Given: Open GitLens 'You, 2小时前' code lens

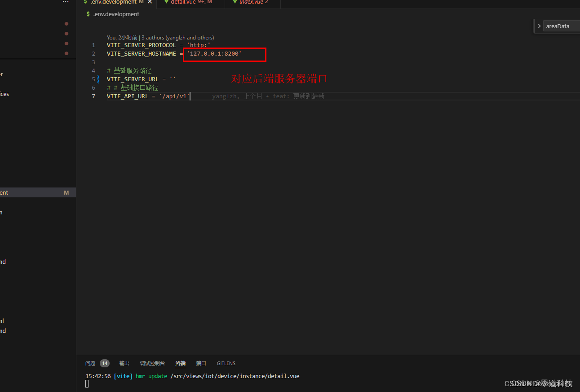Looking at the screenshot, I should click(122, 38).
